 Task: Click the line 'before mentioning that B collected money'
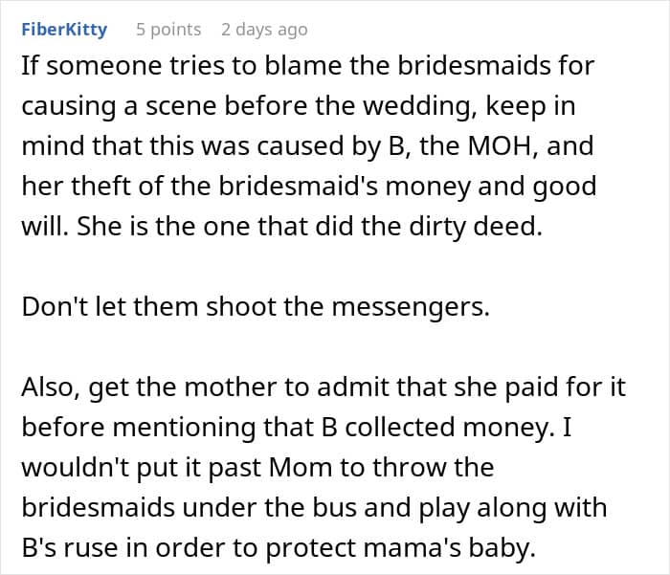coord(297,428)
